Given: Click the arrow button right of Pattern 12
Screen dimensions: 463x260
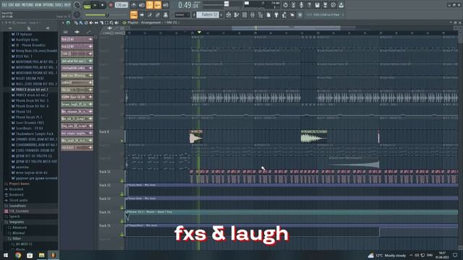Looking at the screenshot, I should (x=221, y=14).
